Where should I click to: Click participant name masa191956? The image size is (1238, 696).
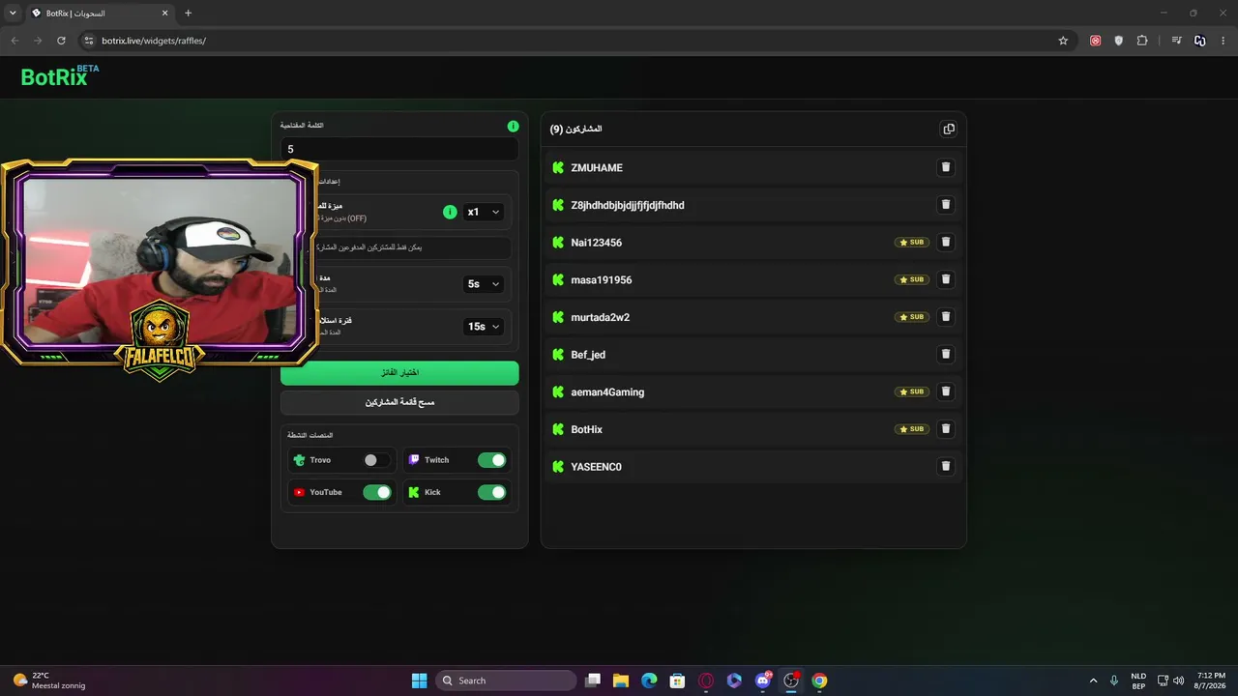coord(601,280)
